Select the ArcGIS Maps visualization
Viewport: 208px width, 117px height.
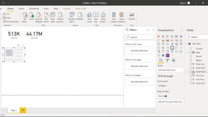[163, 56]
